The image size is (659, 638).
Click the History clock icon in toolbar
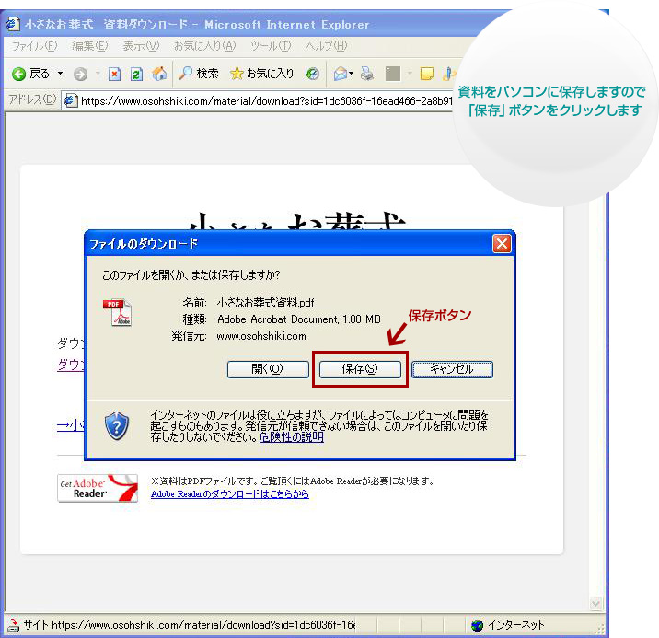click(312, 74)
